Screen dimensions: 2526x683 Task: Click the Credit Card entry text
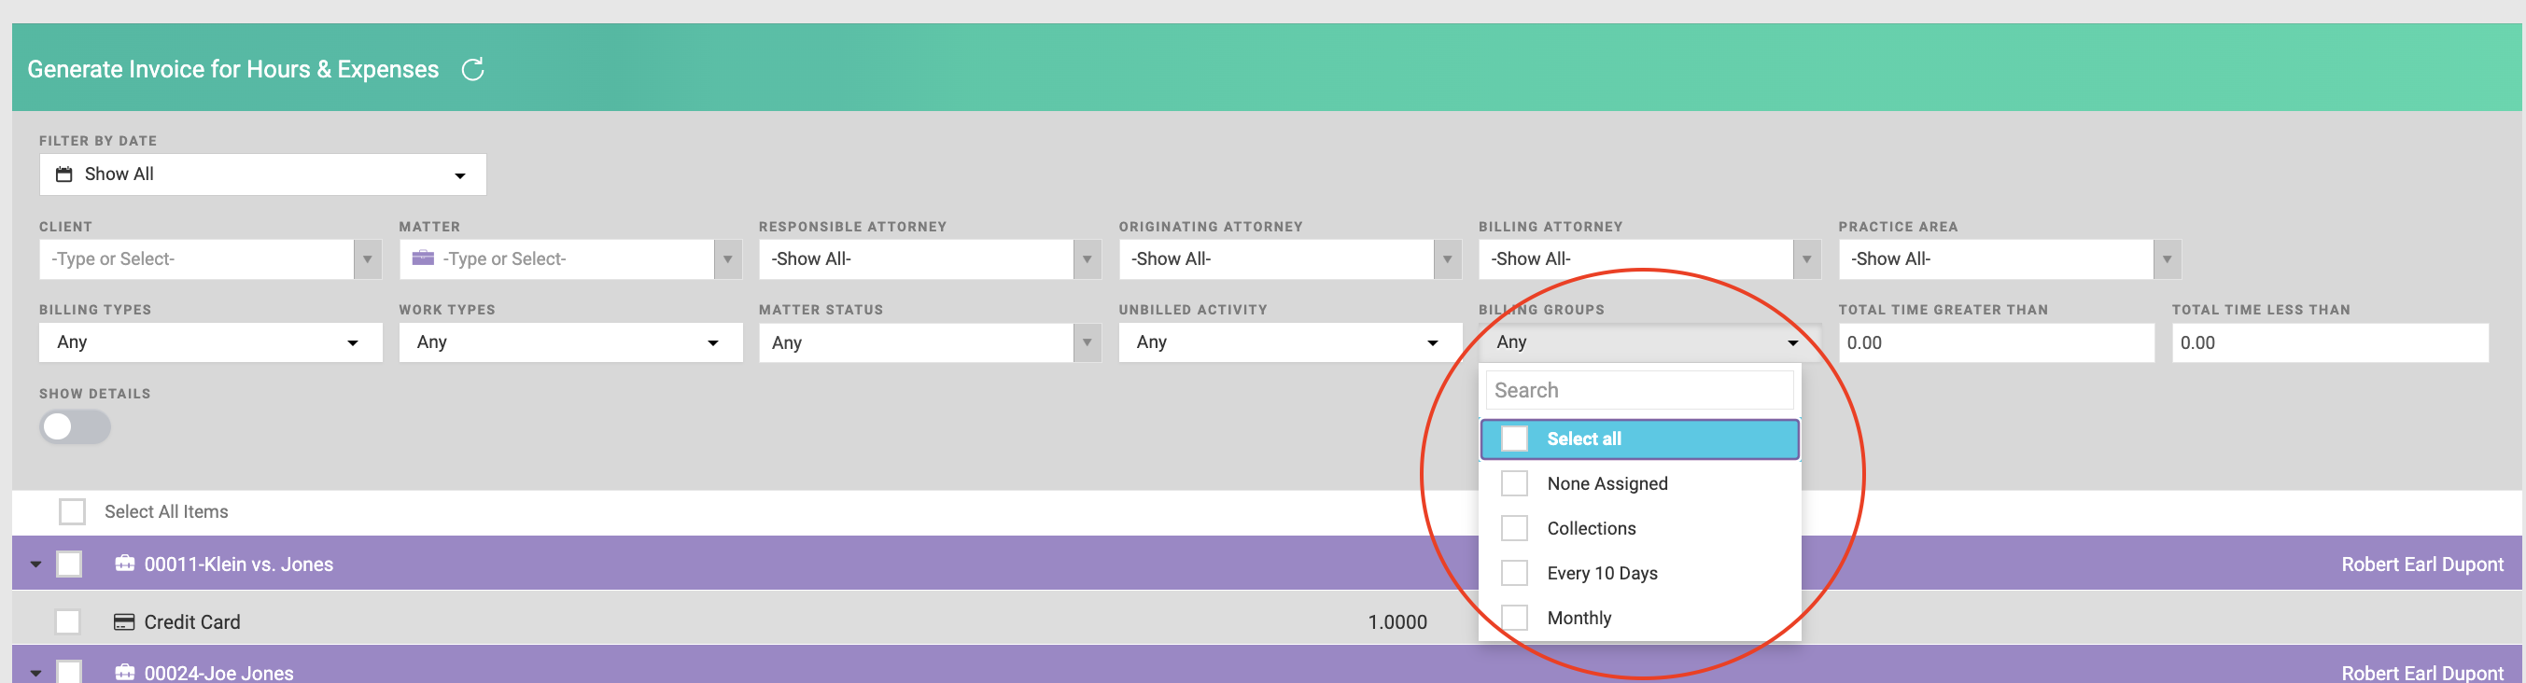click(x=192, y=622)
